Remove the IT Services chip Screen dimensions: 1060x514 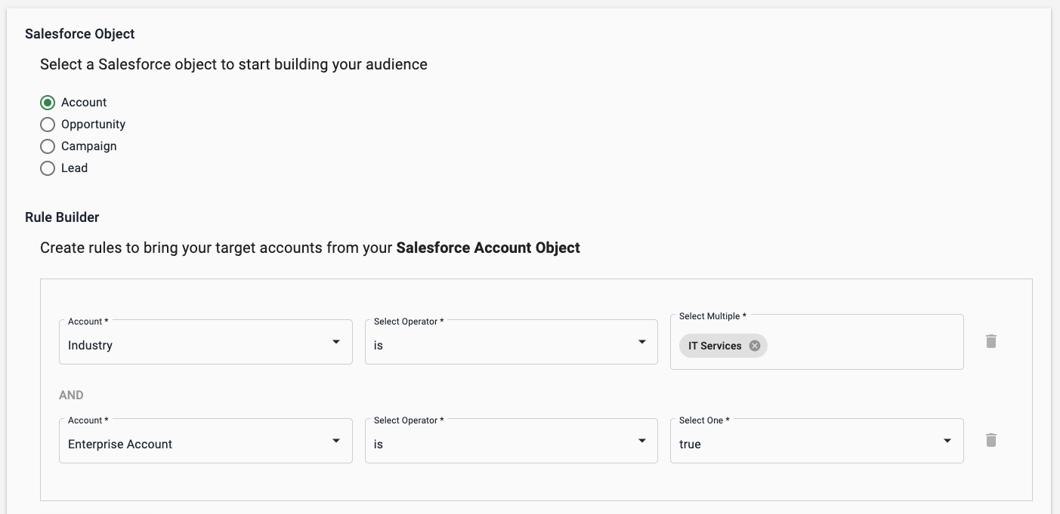pyautogui.click(x=754, y=346)
